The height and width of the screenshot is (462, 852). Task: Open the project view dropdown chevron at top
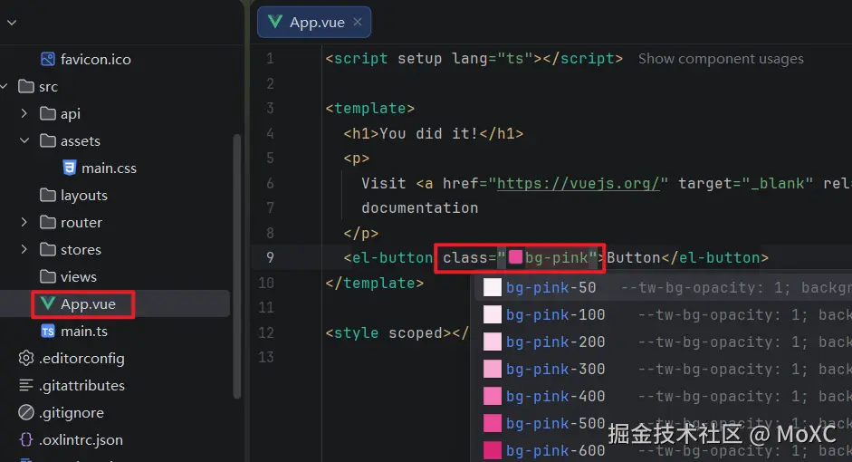click(x=12, y=23)
